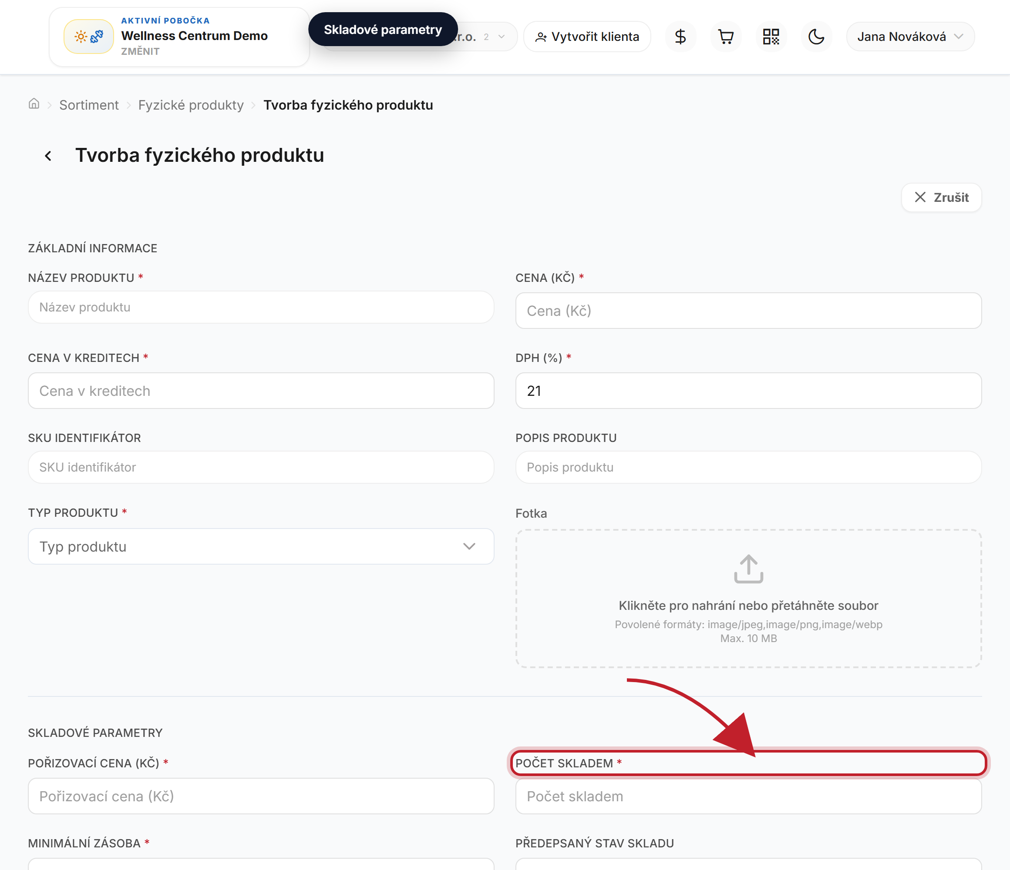
Task: Open the Fyzické produkty breadcrumb link
Action: pyautogui.click(x=191, y=105)
